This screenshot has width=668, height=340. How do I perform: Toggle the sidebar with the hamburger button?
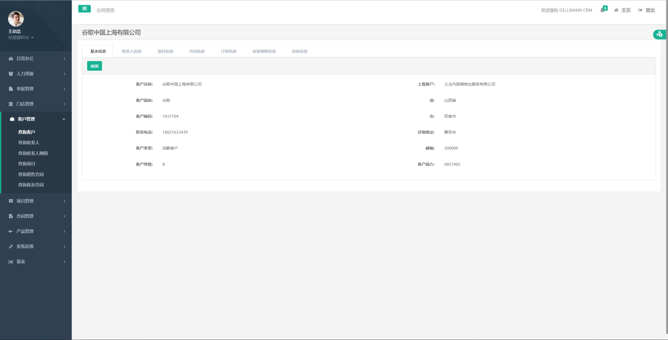click(84, 9)
